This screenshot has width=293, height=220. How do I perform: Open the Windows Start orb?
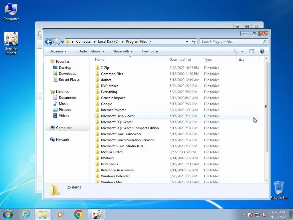tap(7, 214)
